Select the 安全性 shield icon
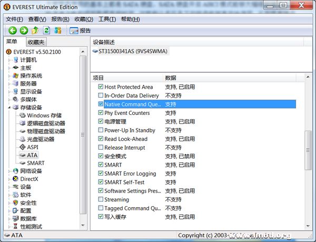This screenshot has width=316, height=242. click(x=15, y=202)
